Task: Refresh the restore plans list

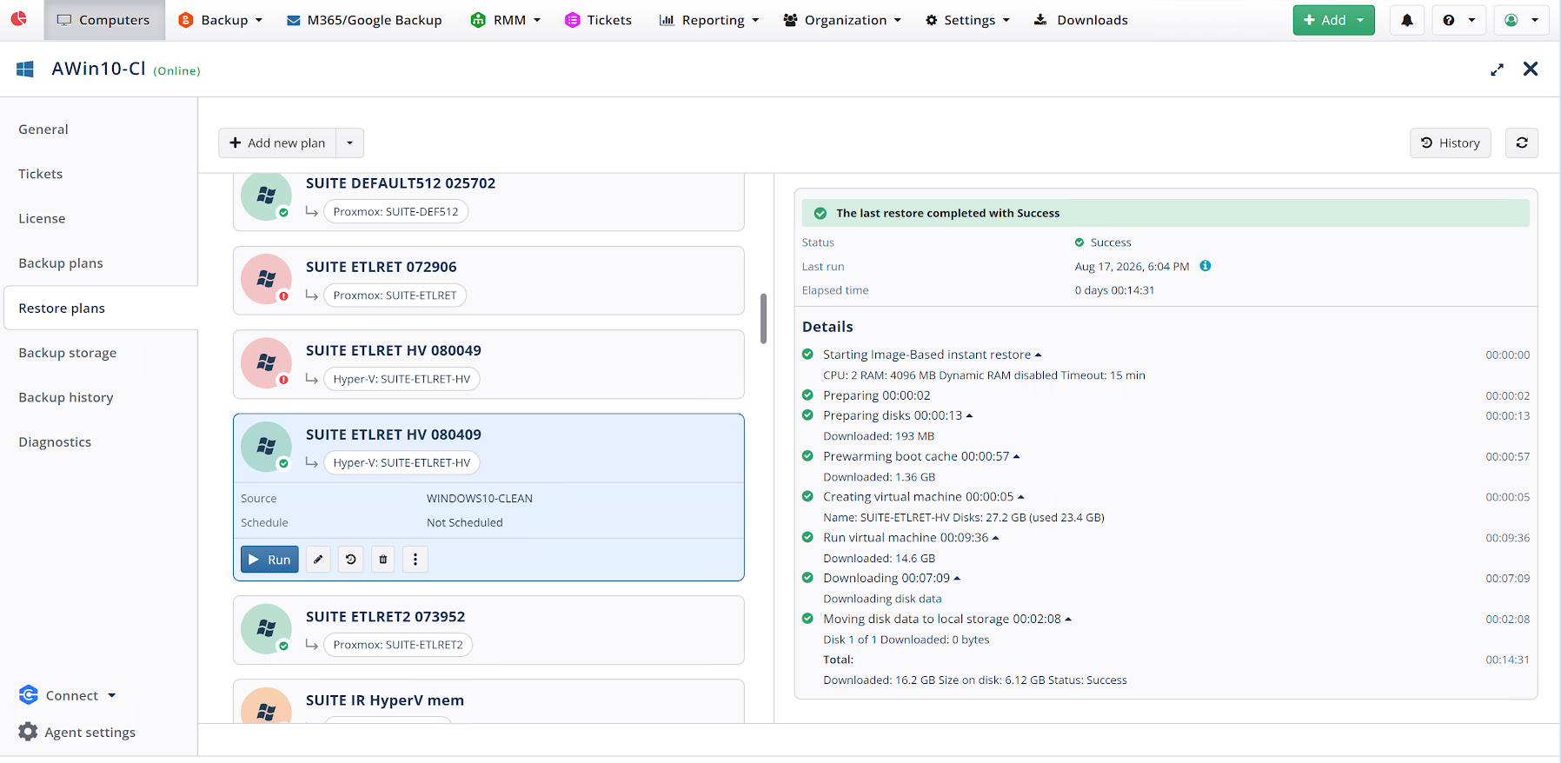Action: point(1522,143)
